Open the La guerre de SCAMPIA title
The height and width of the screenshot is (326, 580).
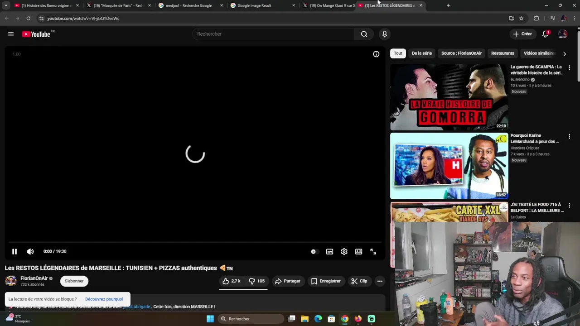[537, 70]
